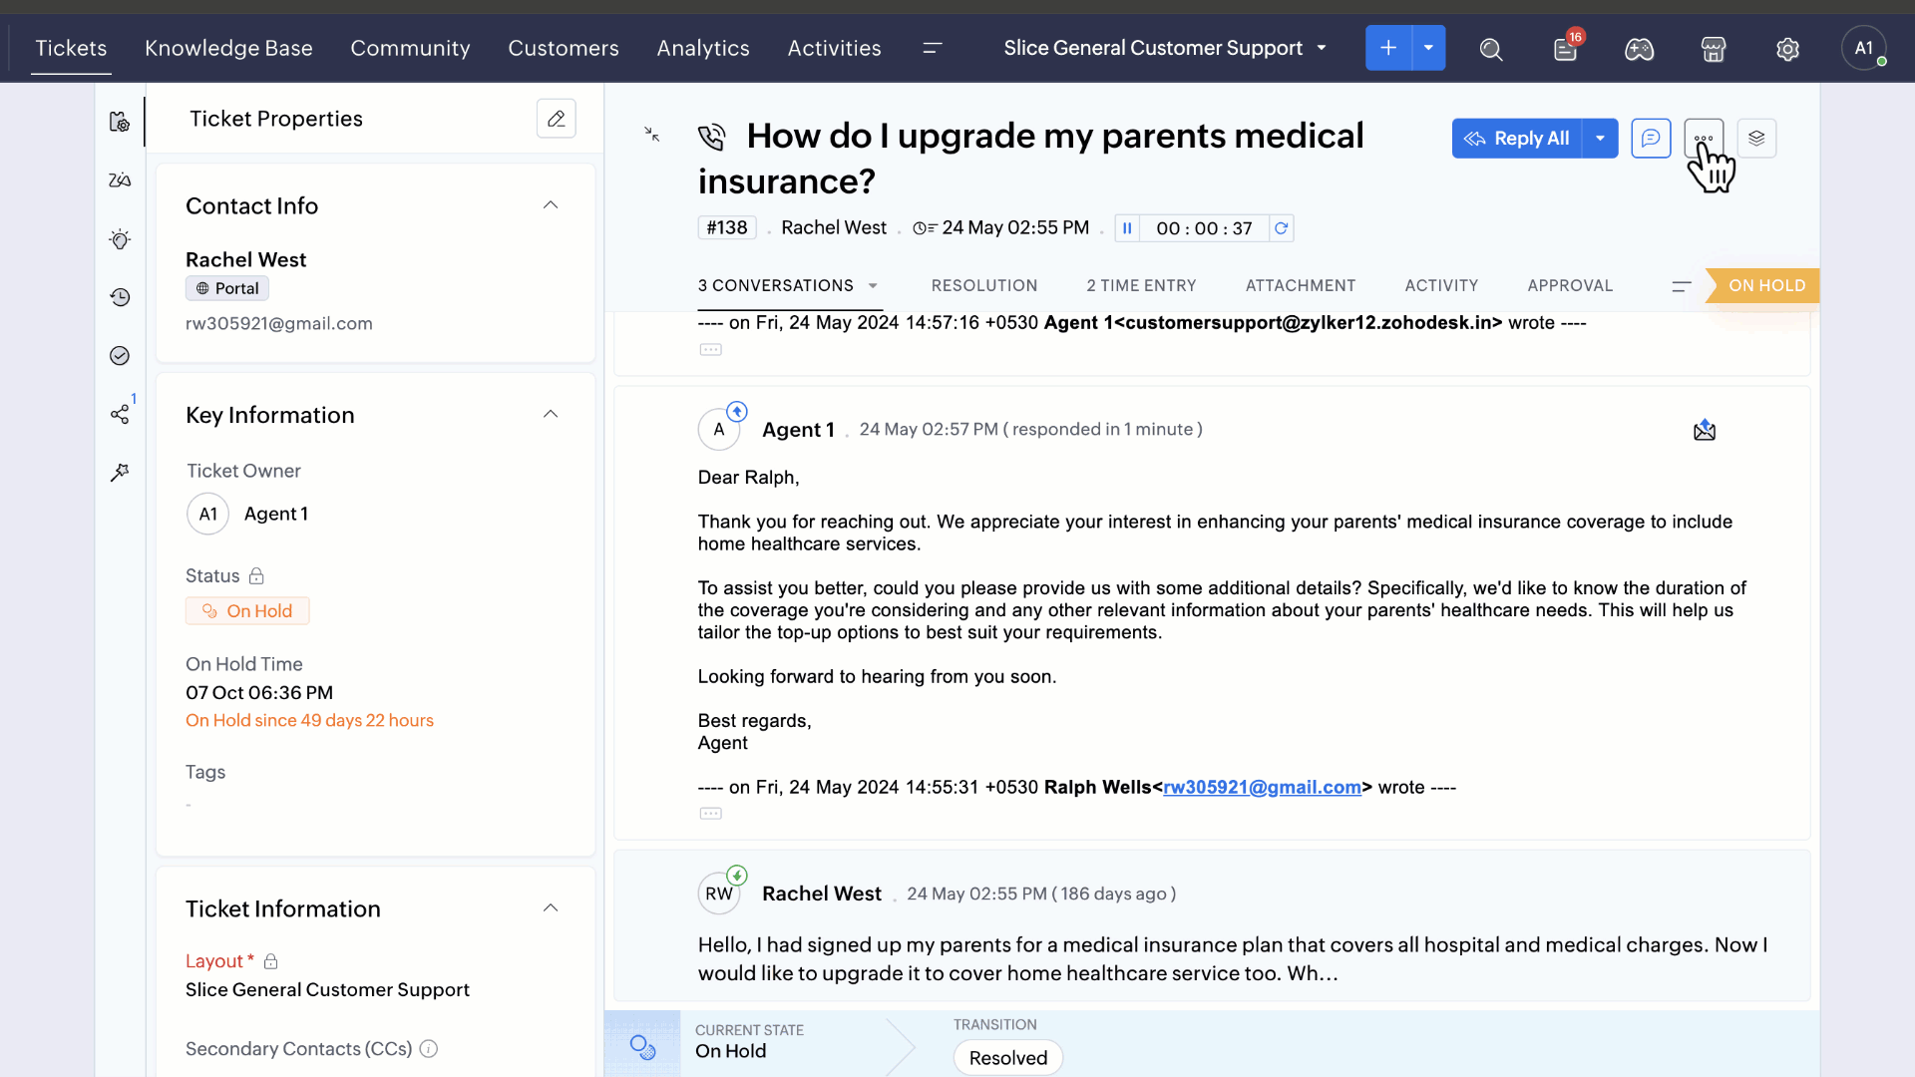Screen dimensions: 1915x1077
Task: Pause the ticket timer
Action: point(1127,228)
